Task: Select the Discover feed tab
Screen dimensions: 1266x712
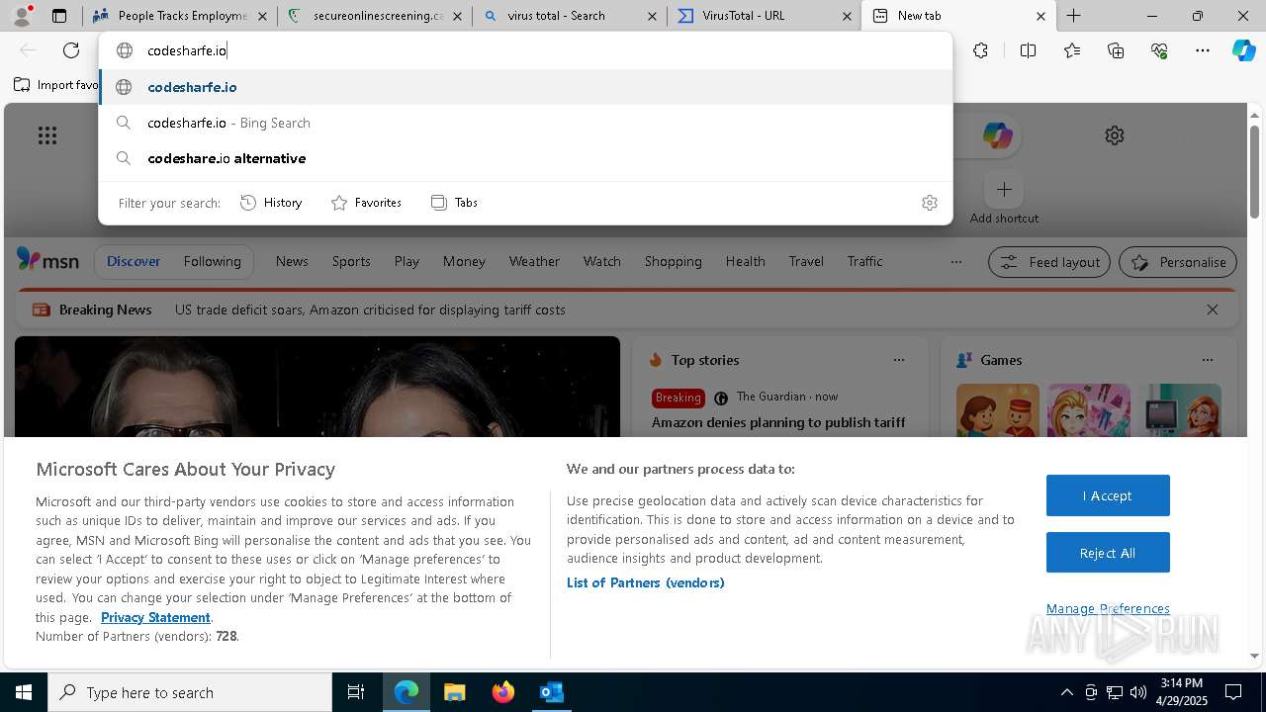Action: [134, 262]
